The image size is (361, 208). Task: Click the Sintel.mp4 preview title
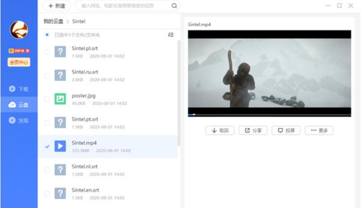pos(199,24)
